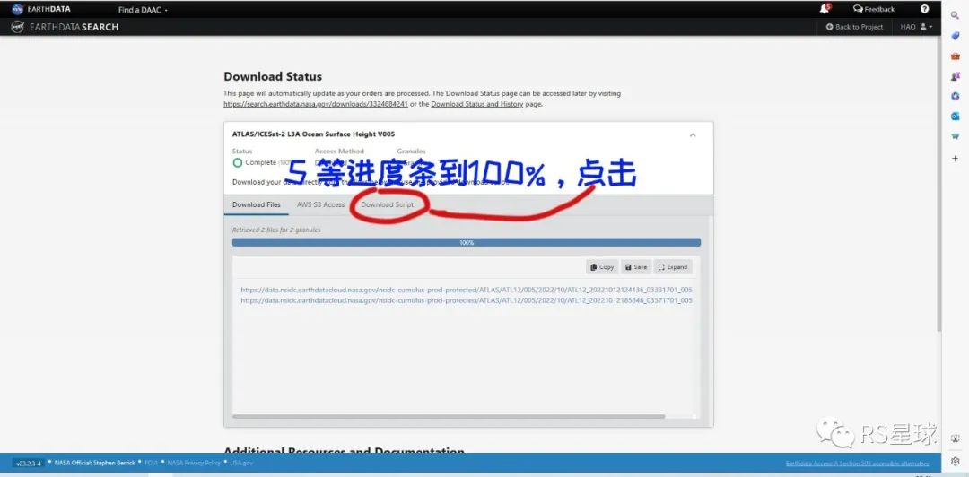Image resolution: width=969 pixels, height=477 pixels.
Task: Click browser sidebar blue tag shopping icon
Action: (x=956, y=36)
